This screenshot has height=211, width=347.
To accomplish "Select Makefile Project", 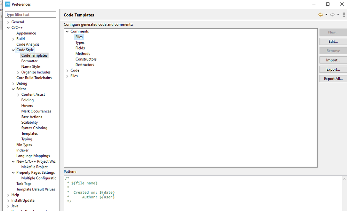I will [34, 167].
